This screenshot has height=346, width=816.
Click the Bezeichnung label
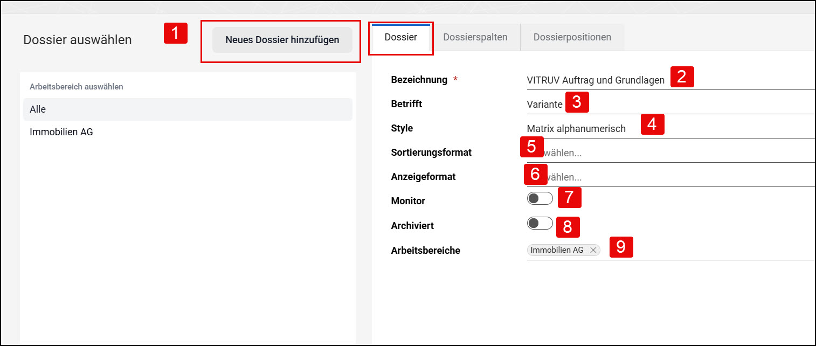tap(419, 80)
